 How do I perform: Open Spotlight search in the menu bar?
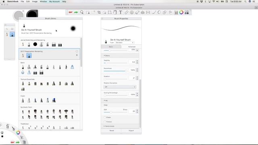coord(245,2)
